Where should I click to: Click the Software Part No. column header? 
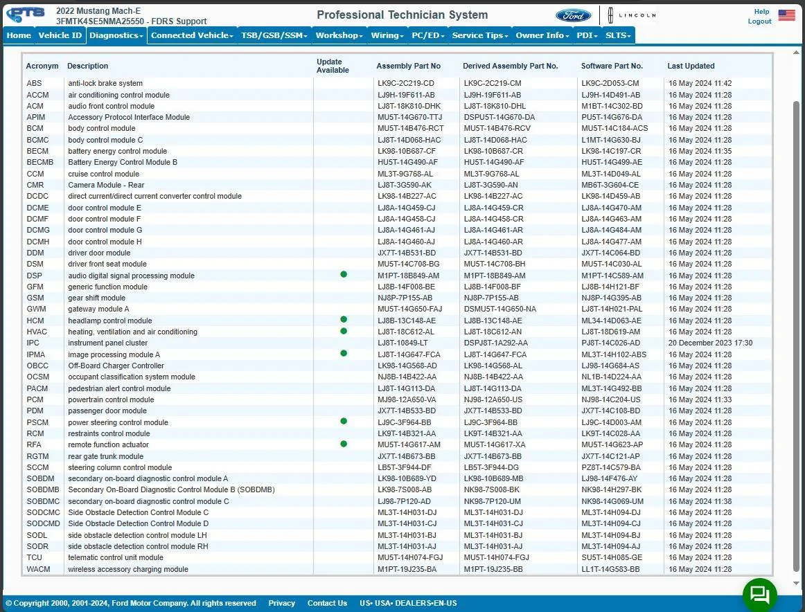tap(612, 66)
